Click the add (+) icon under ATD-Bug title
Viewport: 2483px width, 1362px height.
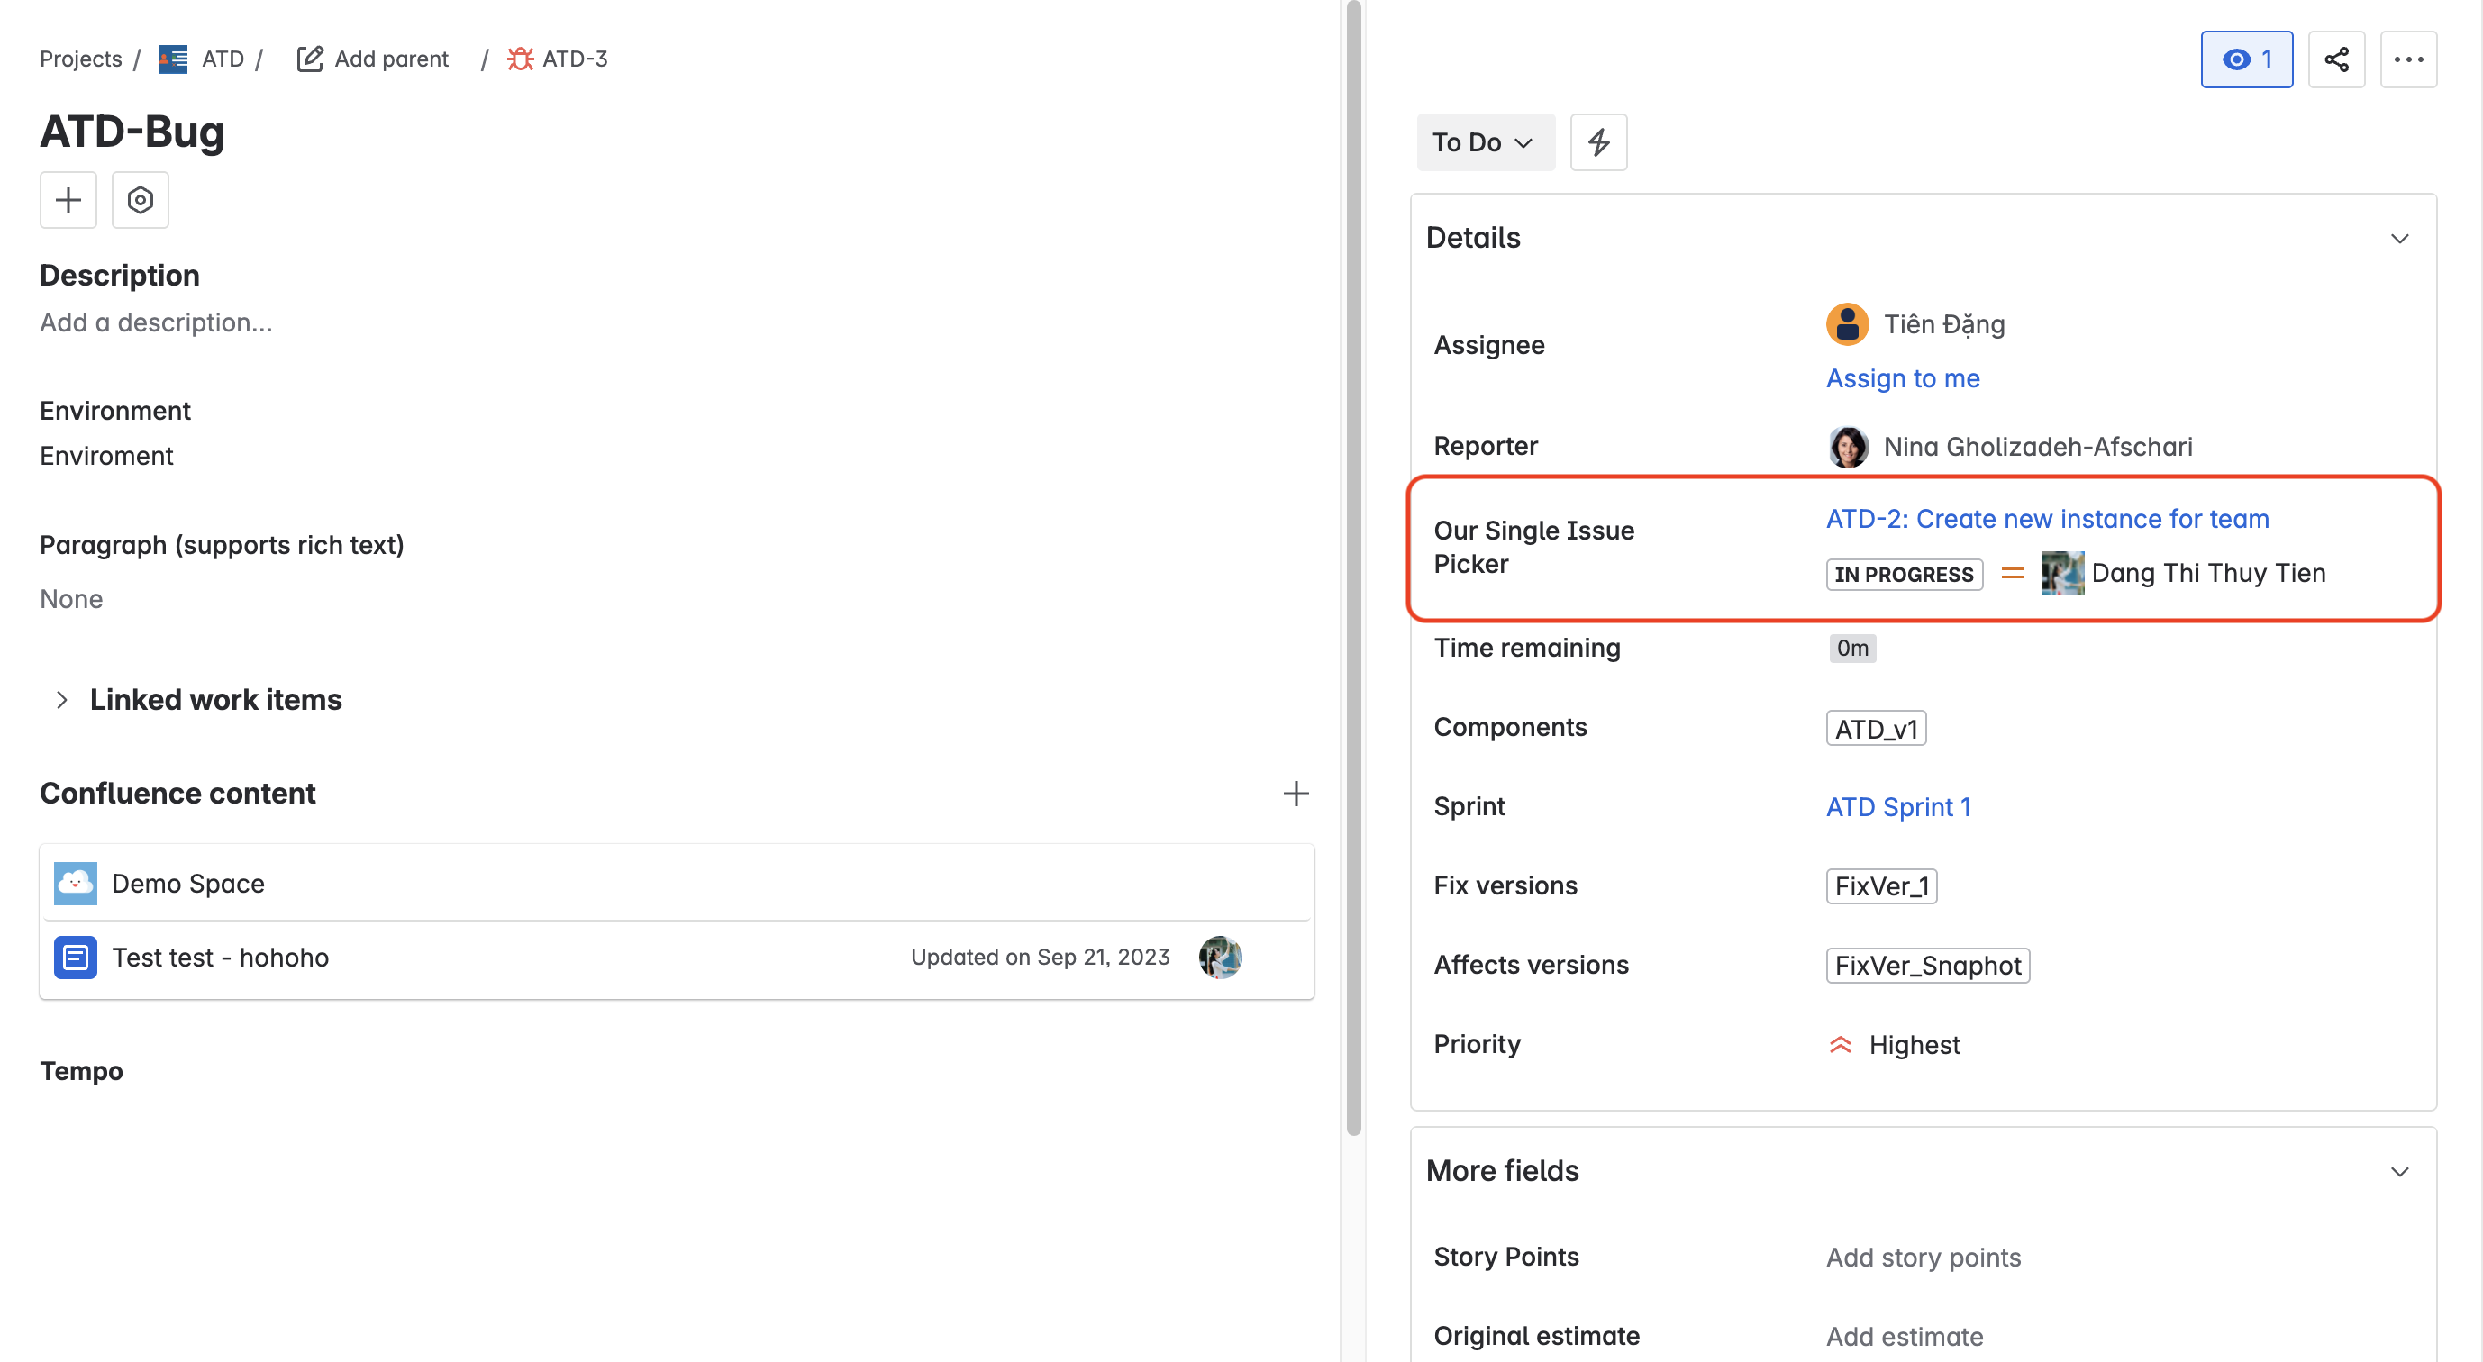point(68,200)
